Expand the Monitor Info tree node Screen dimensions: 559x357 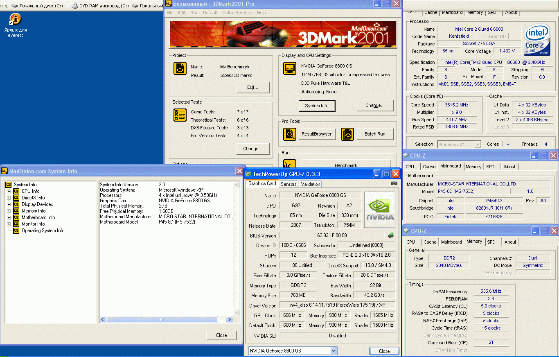[x=9, y=224]
